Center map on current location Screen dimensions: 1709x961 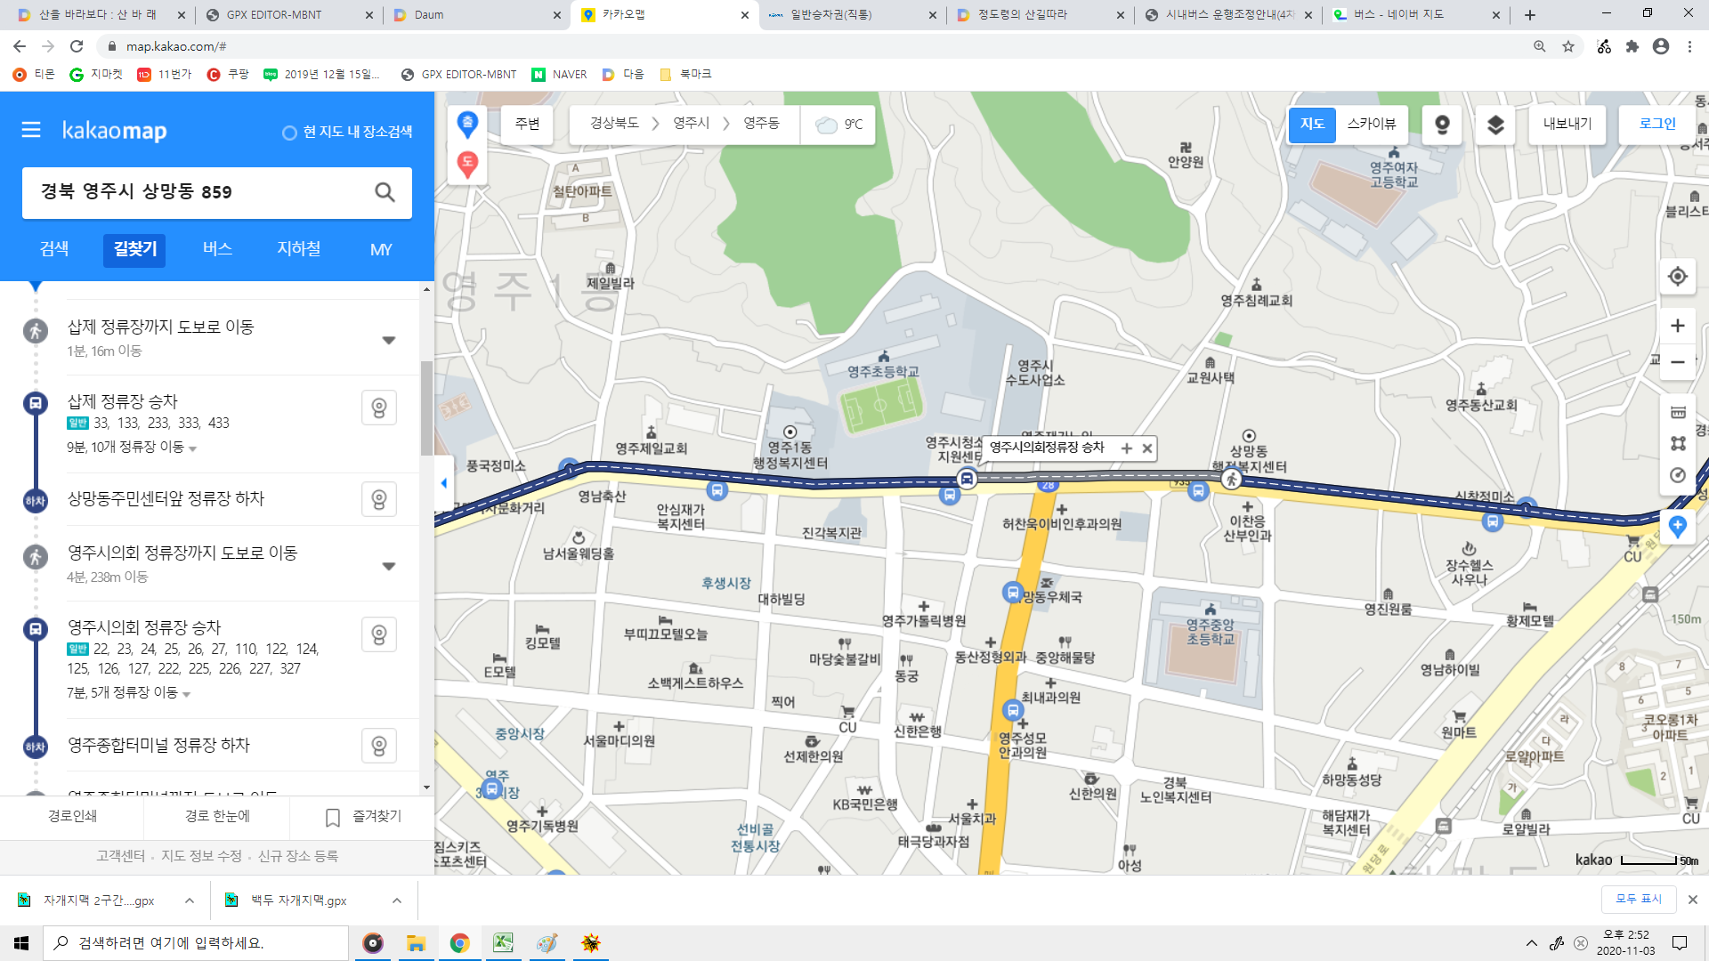tap(1677, 277)
